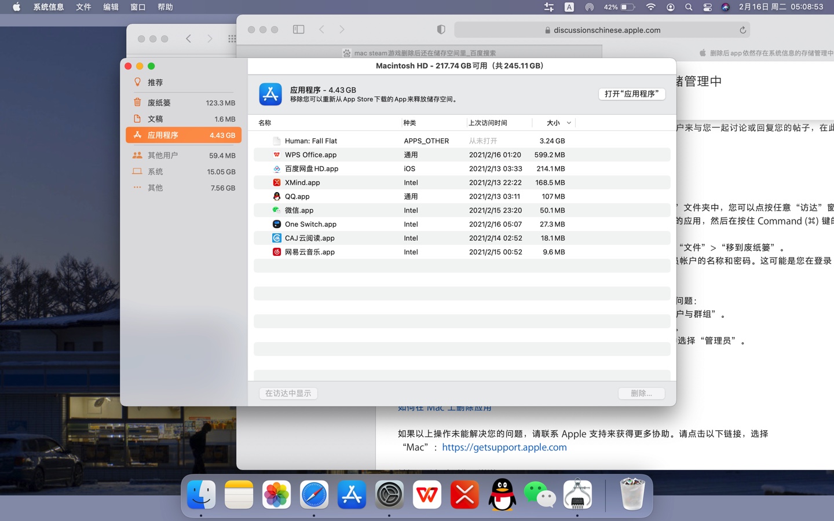Click the WPS Office.app icon in list
This screenshot has width=834, height=521.
point(277,155)
